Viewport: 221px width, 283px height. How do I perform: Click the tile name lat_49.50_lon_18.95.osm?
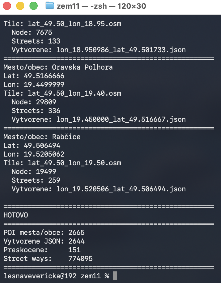[75, 24]
